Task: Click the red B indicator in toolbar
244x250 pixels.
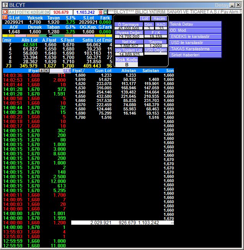Action: click(101, 12)
